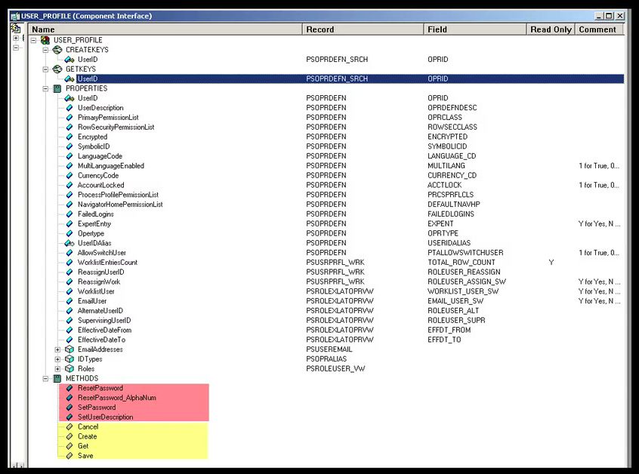Select the NavigatorHomePermissionList property
Screen dimensions: 639x474
click(x=120, y=205)
